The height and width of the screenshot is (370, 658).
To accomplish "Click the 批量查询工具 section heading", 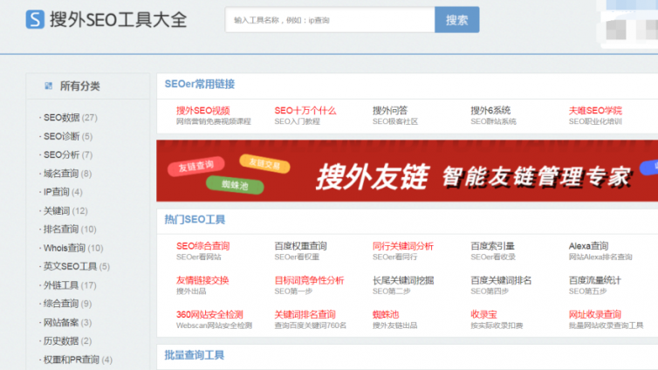I will tap(195, 355).
